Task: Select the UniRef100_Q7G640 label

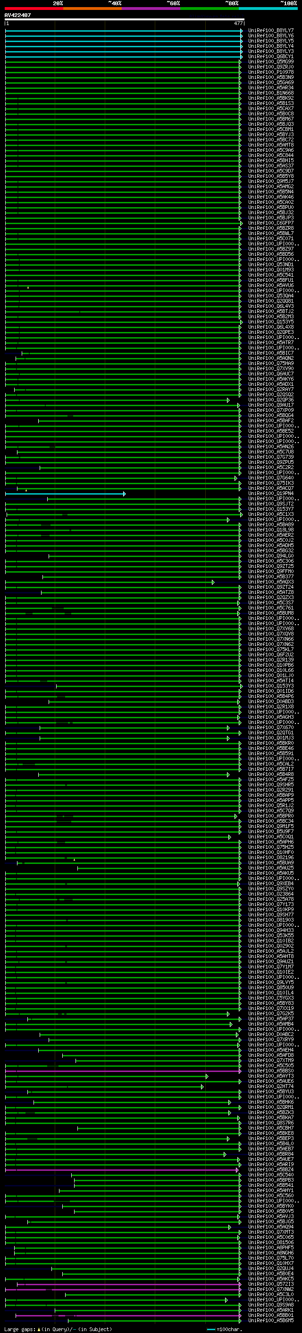Action: (x=270, y=478)
